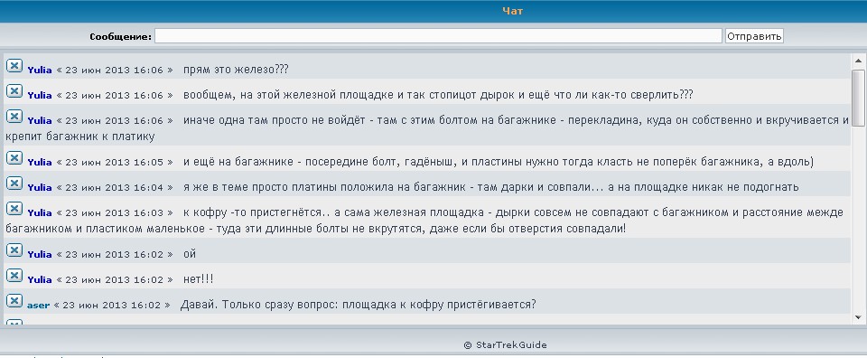Viewport: 867px width, 358px height.
Task: Click the "прям это железо???" message text
Action: pos(236,70)
